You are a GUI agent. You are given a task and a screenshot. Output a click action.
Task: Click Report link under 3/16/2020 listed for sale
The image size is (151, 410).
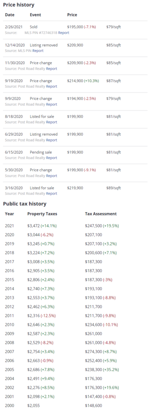click(x=51, y=193)
